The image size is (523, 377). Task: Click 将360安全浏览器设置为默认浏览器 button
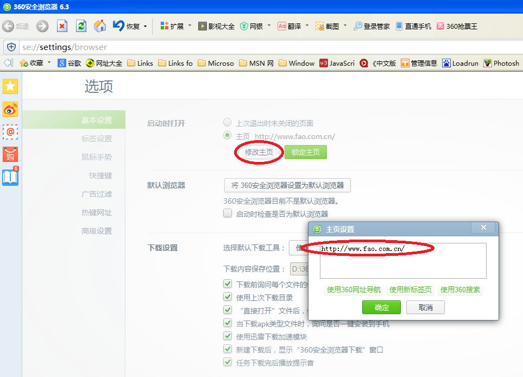coord(287,185)
